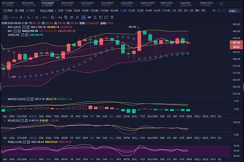This screenshot has width=244, height=162.
Task: Open the triangle shape tool dropdown arrow
Action: point(32,18)
